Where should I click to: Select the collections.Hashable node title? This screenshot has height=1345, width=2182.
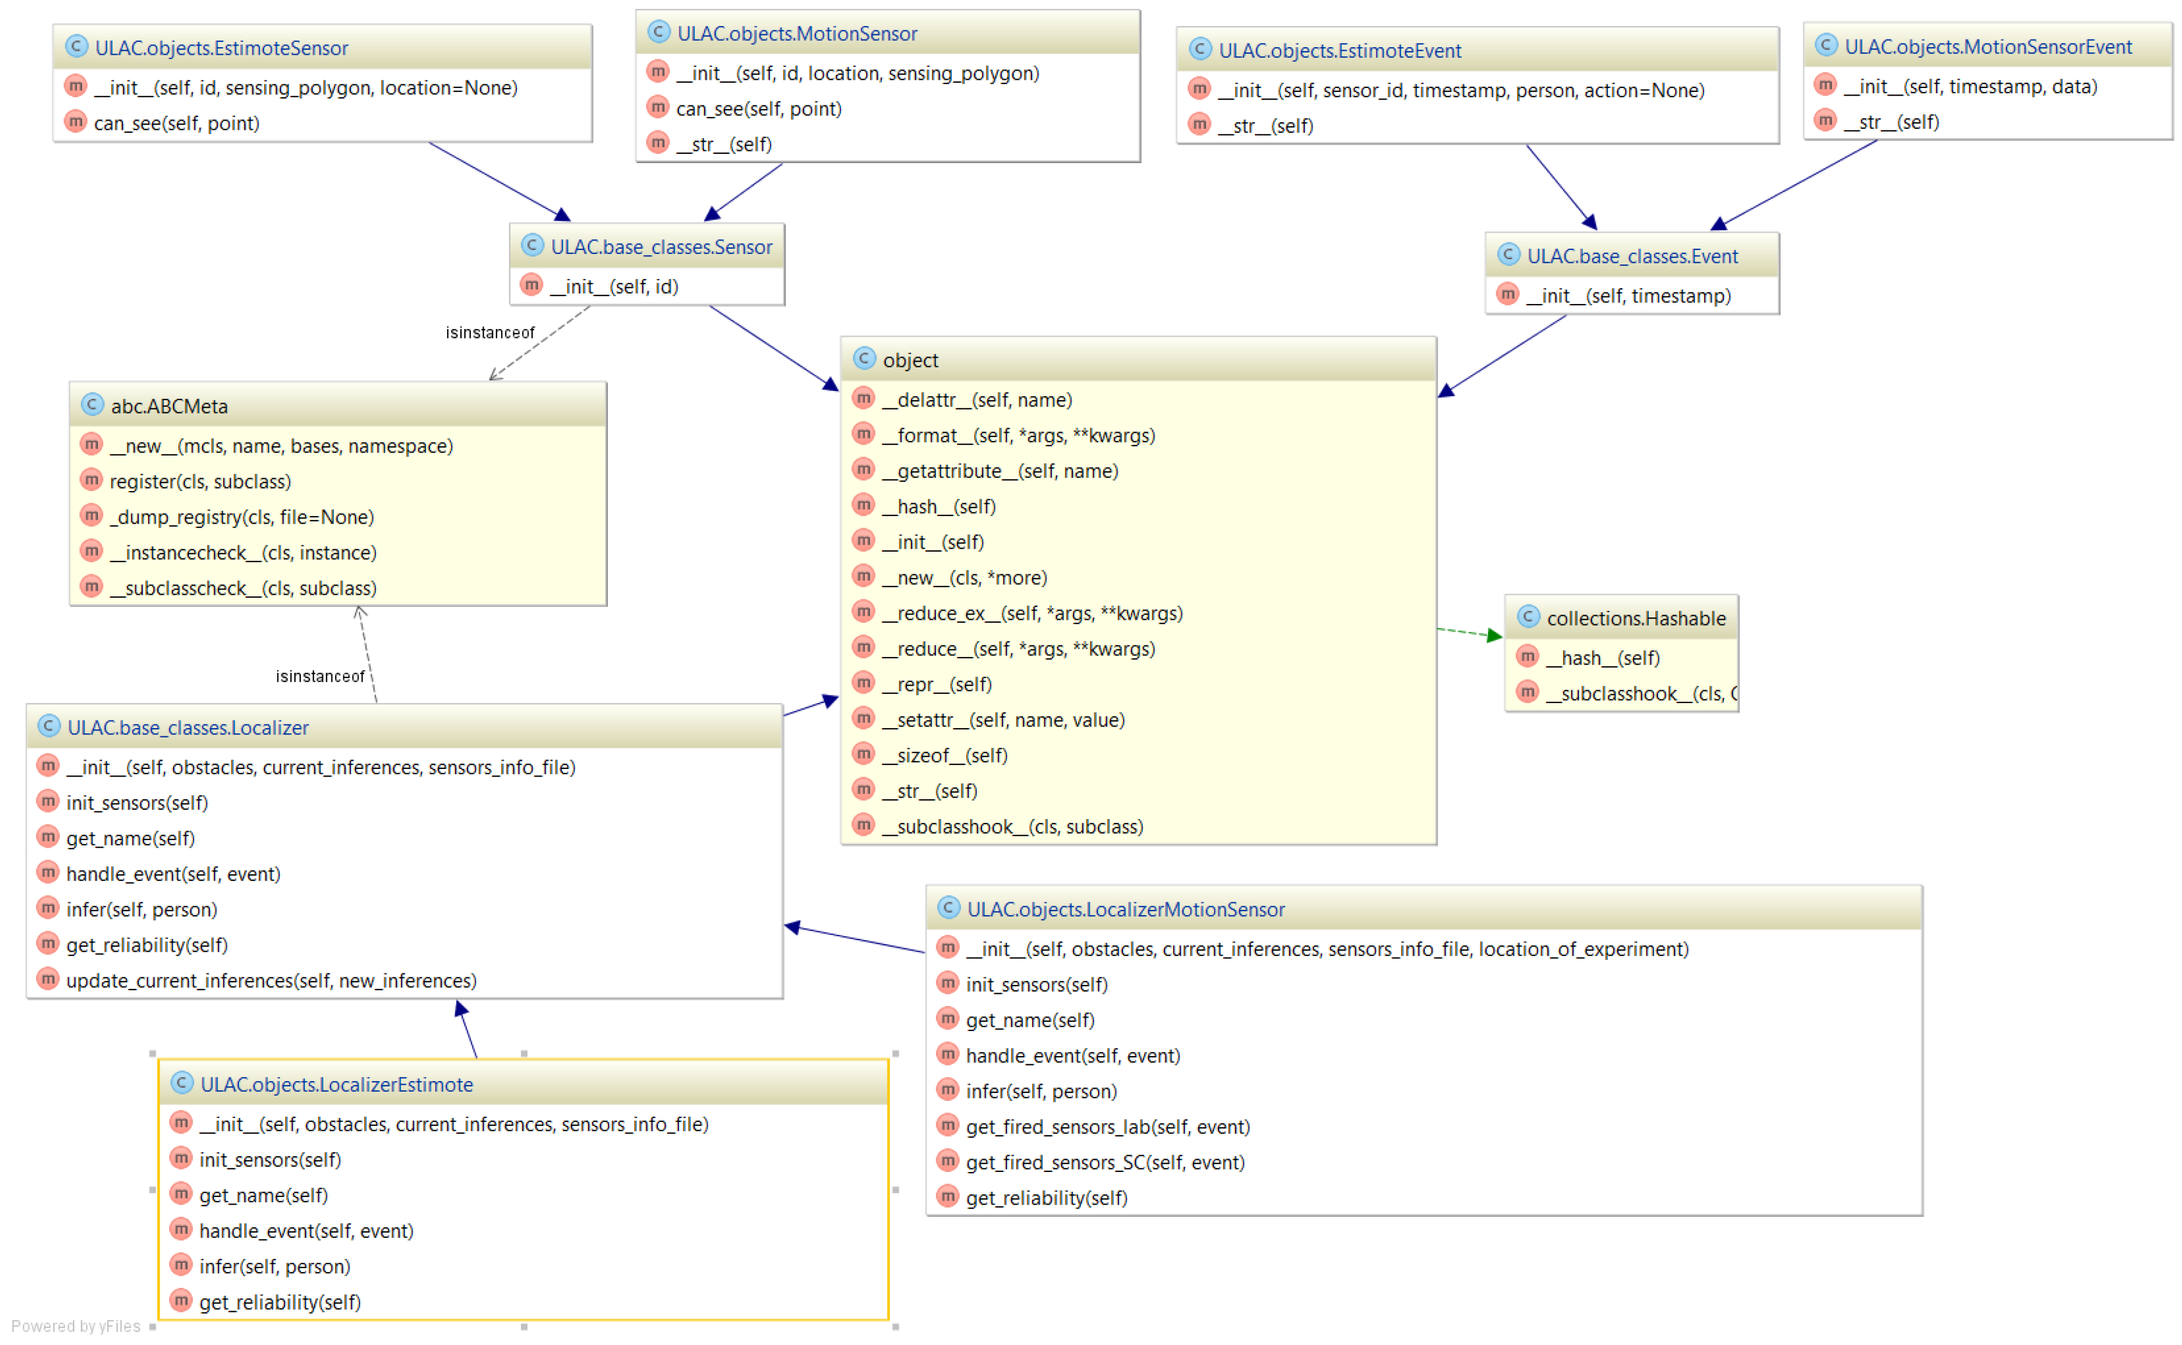(1635, 618)
